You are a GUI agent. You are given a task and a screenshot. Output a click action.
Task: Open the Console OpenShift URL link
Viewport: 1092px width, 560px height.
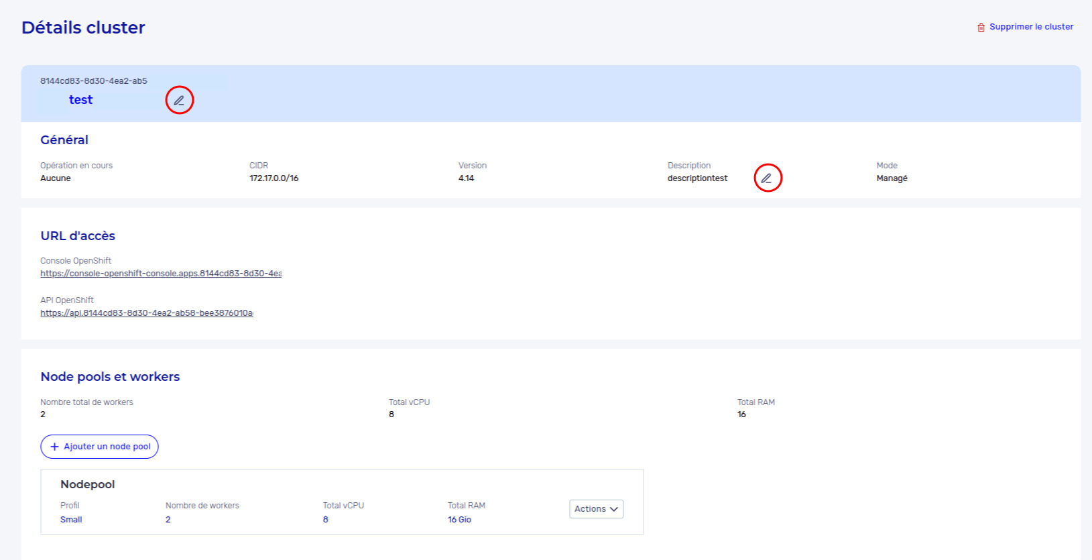[x=161, y=274]
